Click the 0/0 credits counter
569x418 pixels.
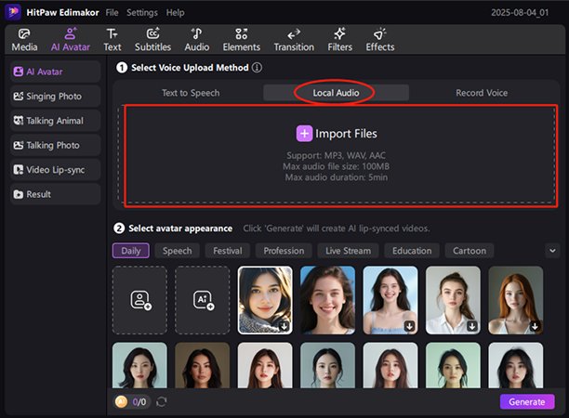(x=139, y=401)
